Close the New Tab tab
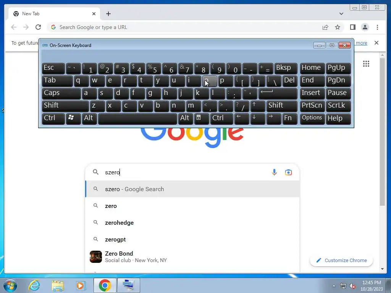Viewport: 391px width, 293px height. coord(94,14)
